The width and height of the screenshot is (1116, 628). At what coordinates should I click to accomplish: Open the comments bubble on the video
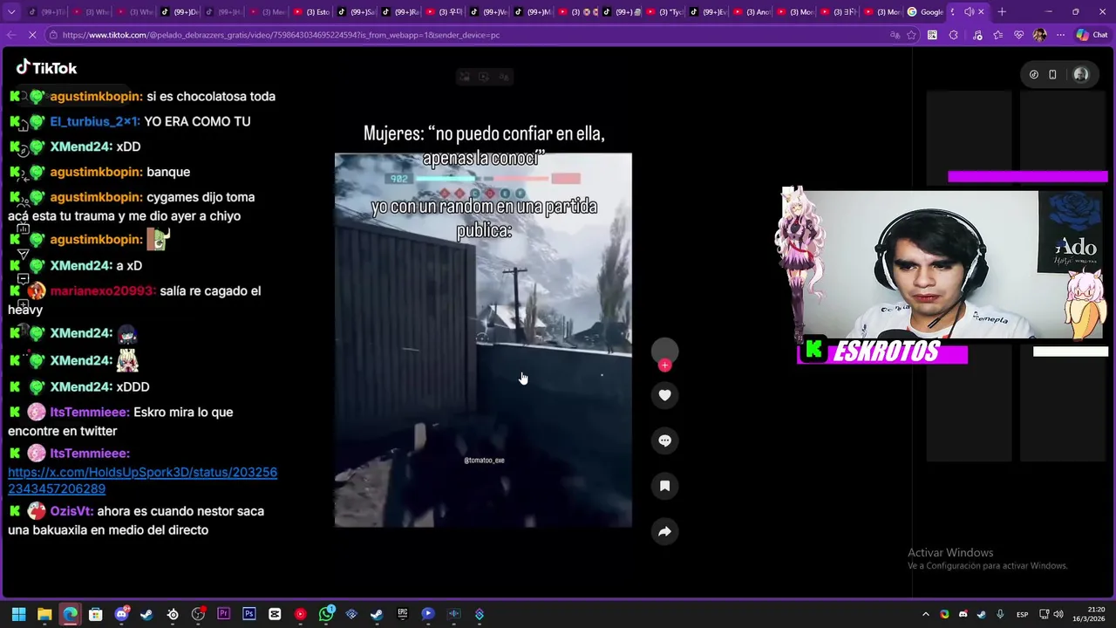coord(664,440)
